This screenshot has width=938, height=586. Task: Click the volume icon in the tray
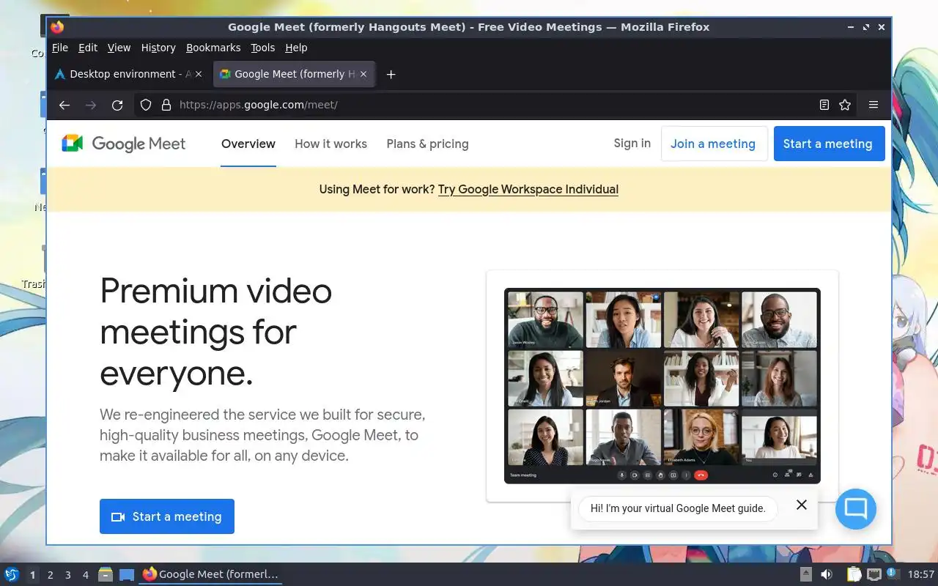pyautogui.click(x=827, y=574)
